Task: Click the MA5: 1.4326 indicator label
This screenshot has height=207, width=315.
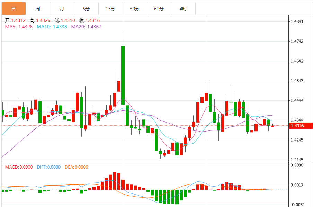Action: [19, 27]
